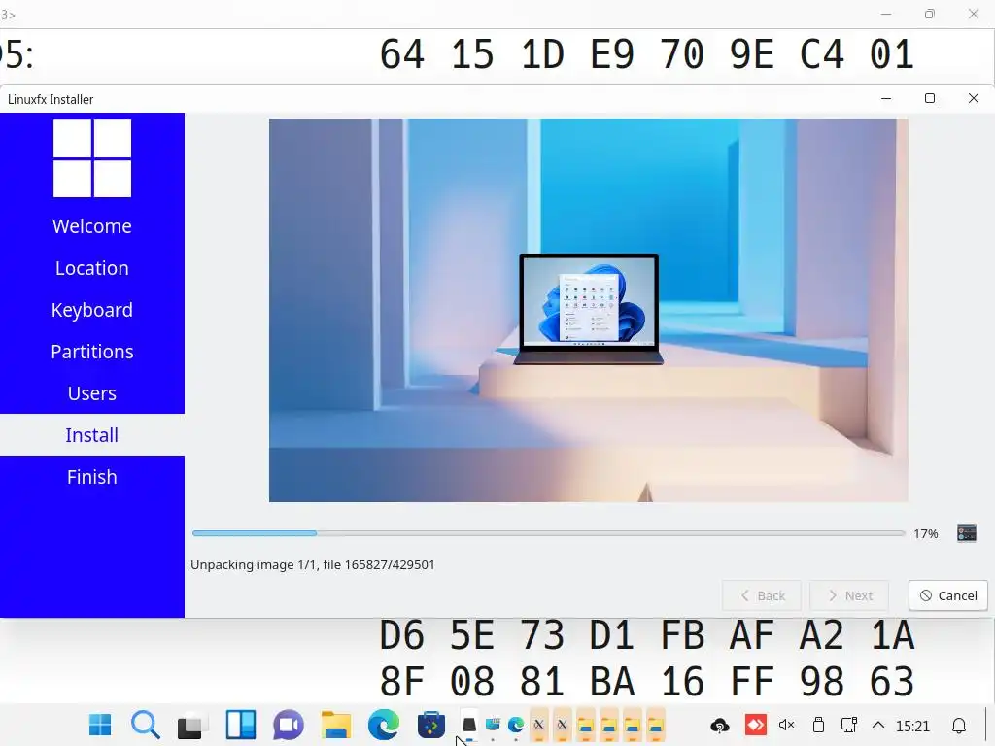995x746 pixels.
Task: Click the disabled Back button
Action: pyautogui.click(x=762, y=595)
